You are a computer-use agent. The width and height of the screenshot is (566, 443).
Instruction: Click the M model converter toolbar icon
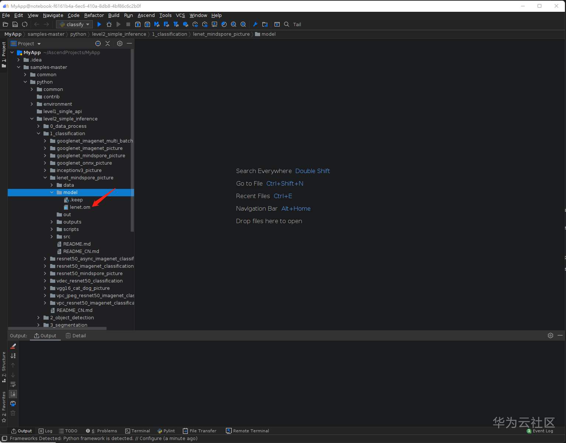coord(157,24)
